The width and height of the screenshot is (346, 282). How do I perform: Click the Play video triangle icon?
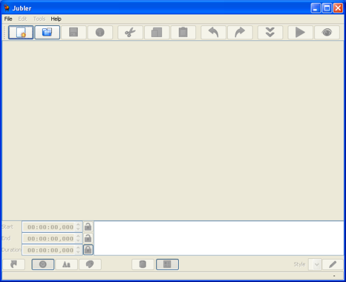(300, 32)
